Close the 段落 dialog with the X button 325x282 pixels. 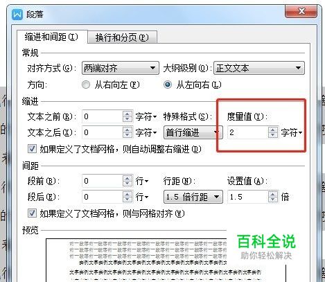coord(301,11)
